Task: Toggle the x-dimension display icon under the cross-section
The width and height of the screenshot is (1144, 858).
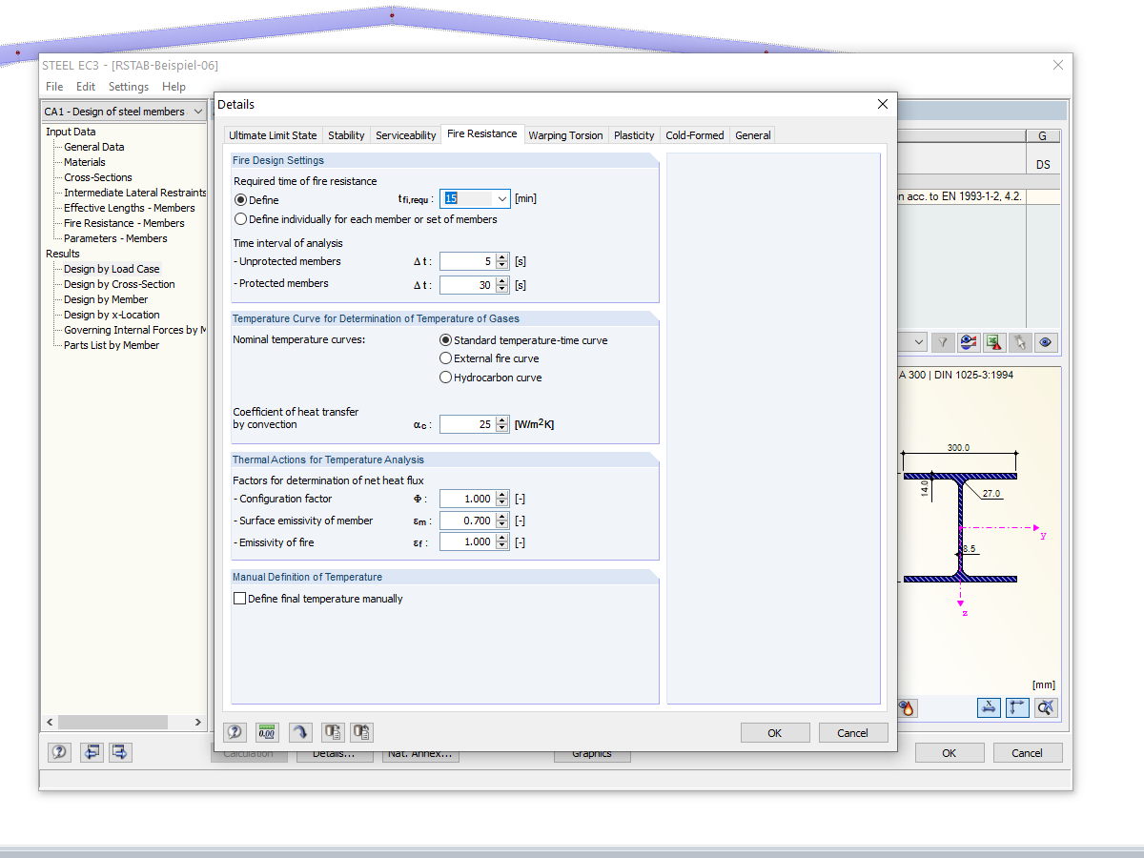Action: coord(989,707)
